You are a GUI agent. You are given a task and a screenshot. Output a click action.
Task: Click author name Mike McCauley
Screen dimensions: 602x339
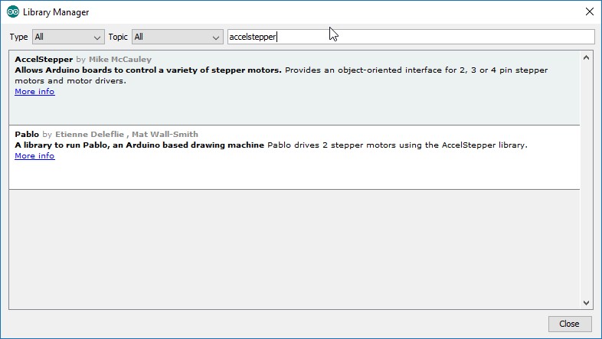[x=113, y=59]
